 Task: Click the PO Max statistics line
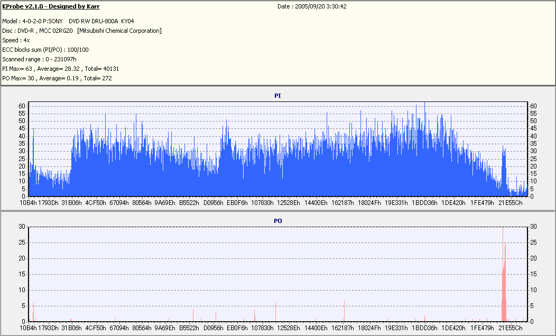click(x=57, y=78)
